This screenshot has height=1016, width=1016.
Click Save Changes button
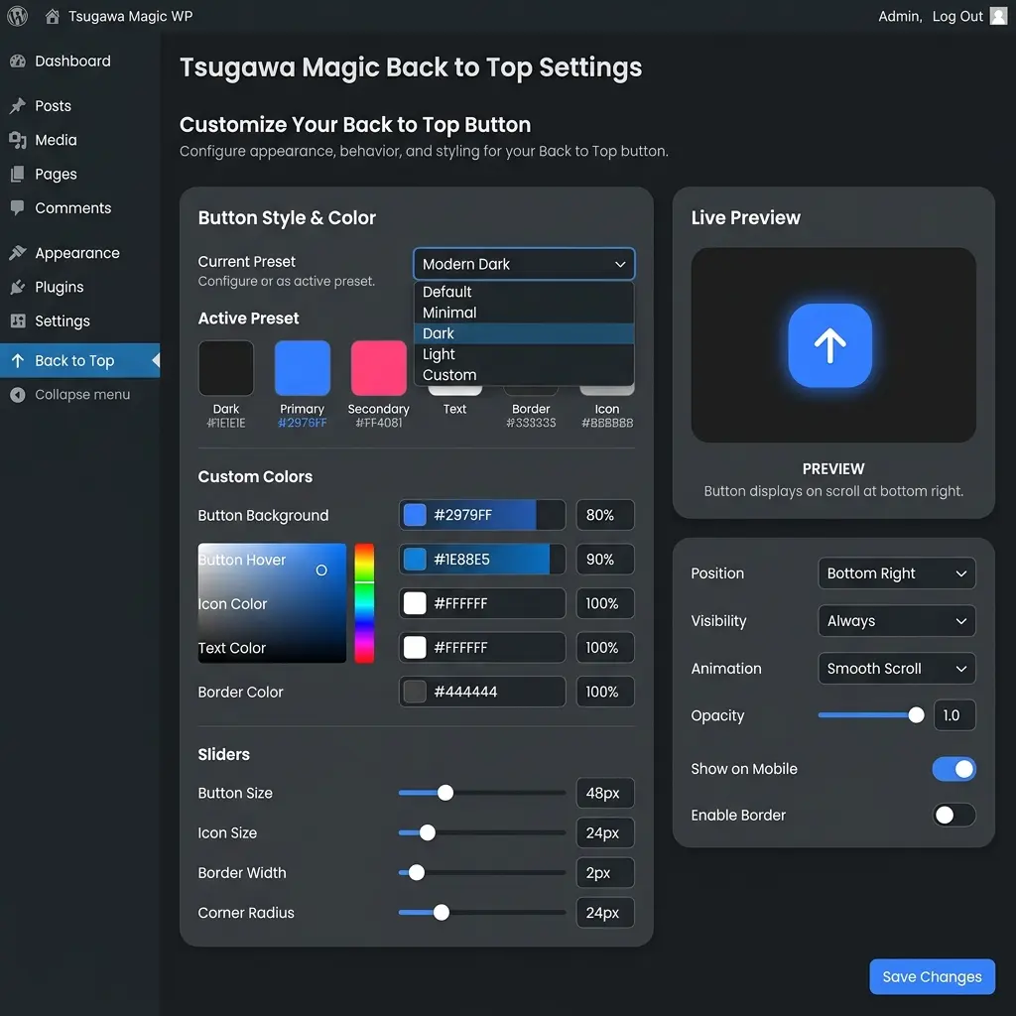click(x=932, y=976)
